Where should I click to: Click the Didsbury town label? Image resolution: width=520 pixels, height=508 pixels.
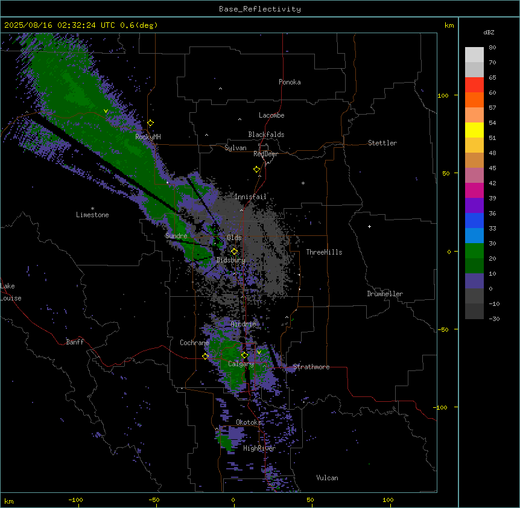click(231, 260)
